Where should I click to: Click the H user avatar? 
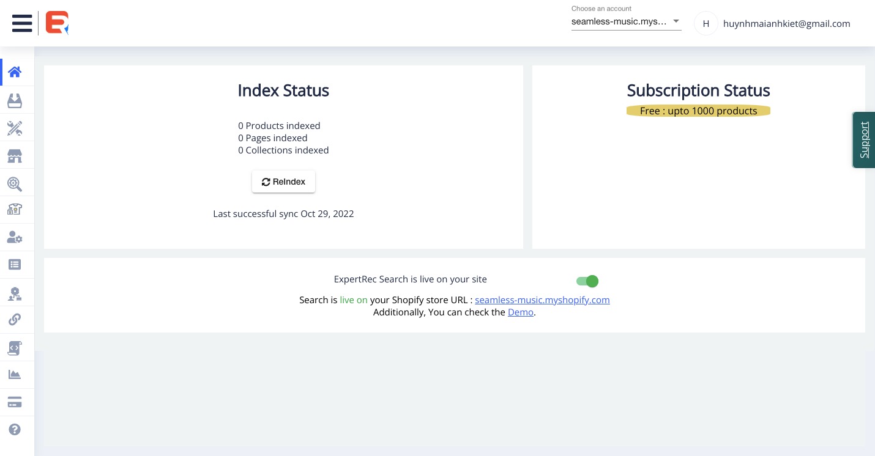[706, 23]
